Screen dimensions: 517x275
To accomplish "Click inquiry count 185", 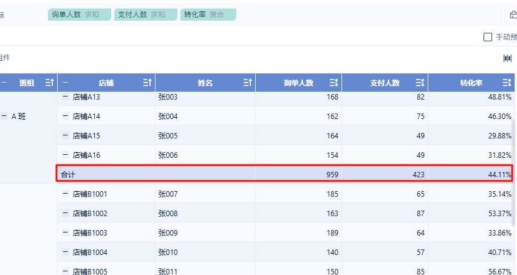I will click(x=332, y=194).
